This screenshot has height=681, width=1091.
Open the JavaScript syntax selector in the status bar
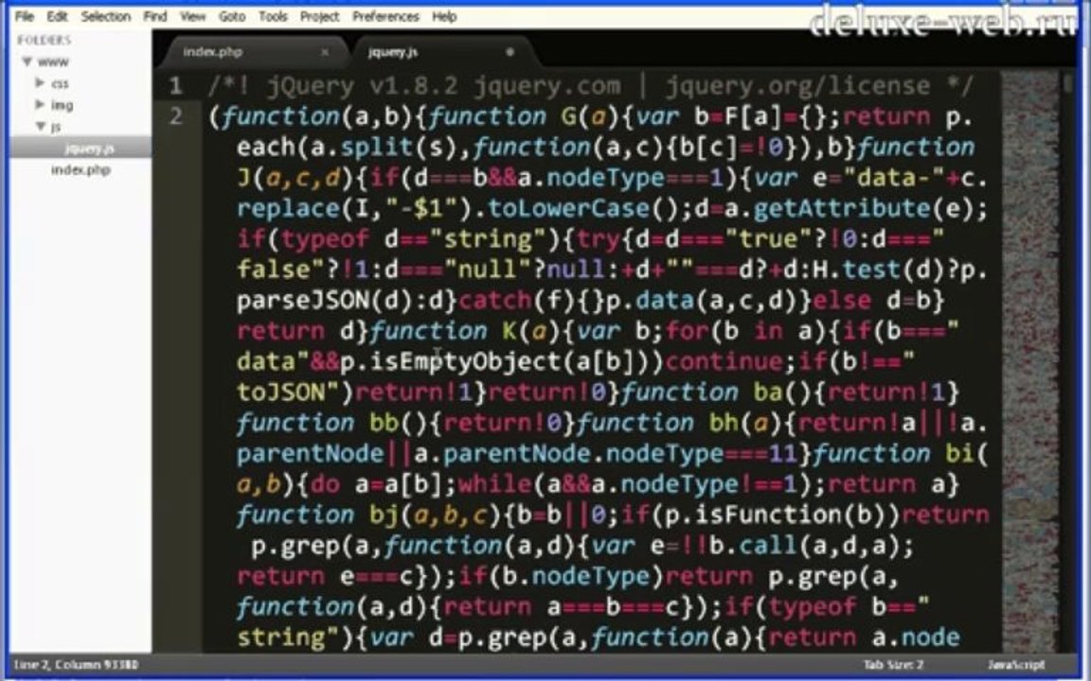pos(1016,665)
